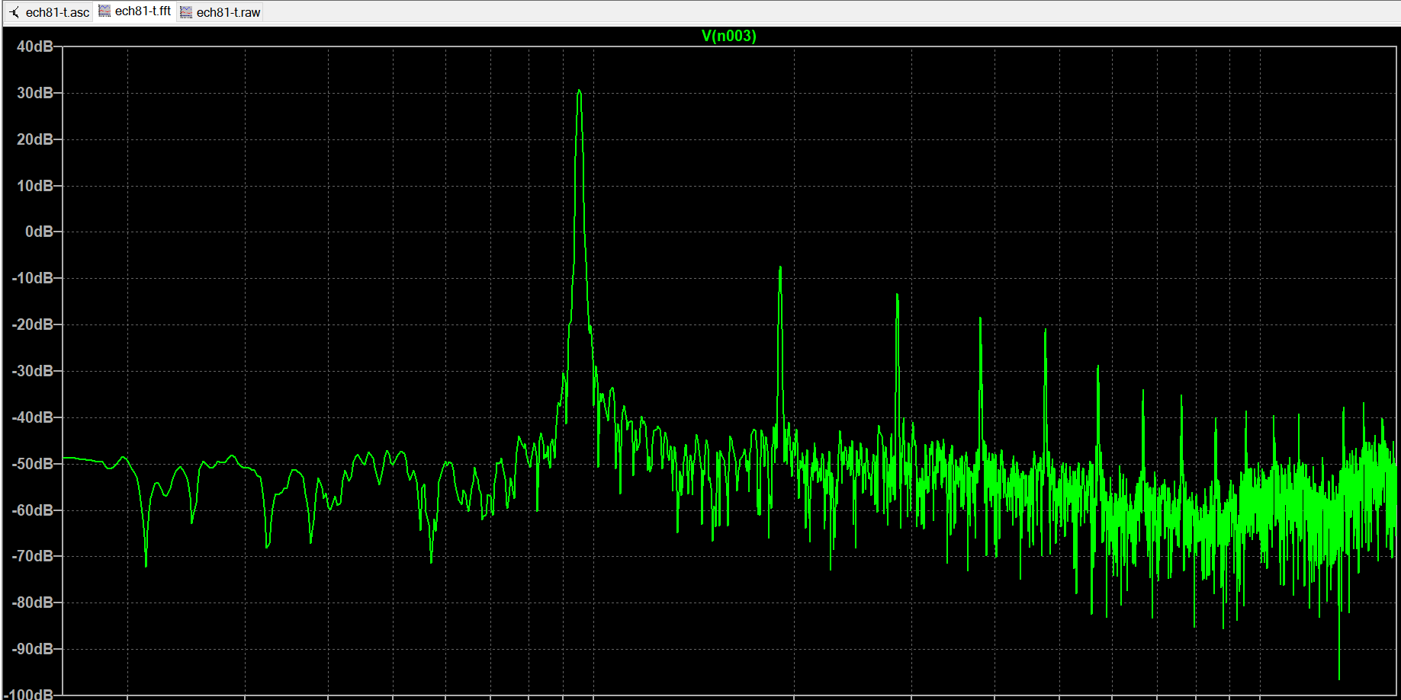1401x700 pixels.
Task: Click the 30dB axis label
Action: (35, 93)
